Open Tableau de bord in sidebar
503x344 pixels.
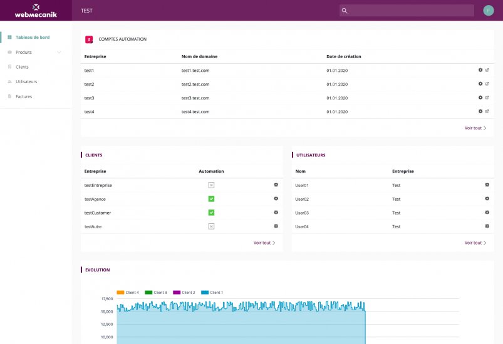(x=33, y=37)
